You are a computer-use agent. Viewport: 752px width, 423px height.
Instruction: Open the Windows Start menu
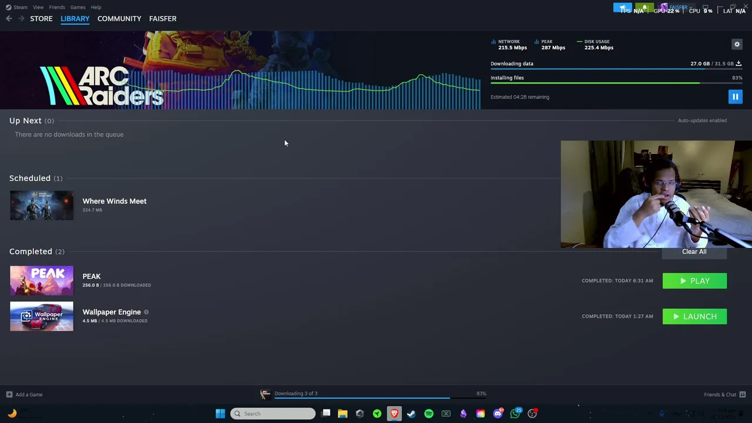pos(220,414)
